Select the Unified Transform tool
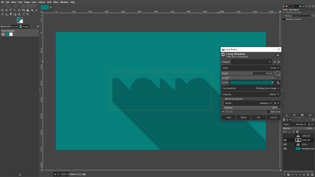315x177 pixels. pyautogui.click(x=24, y=10)
